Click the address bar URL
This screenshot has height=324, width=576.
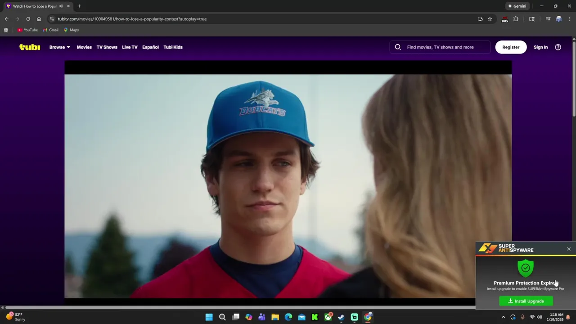132,19
